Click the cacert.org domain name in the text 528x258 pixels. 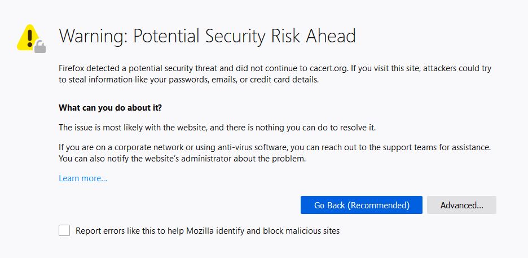coord(329,69)
